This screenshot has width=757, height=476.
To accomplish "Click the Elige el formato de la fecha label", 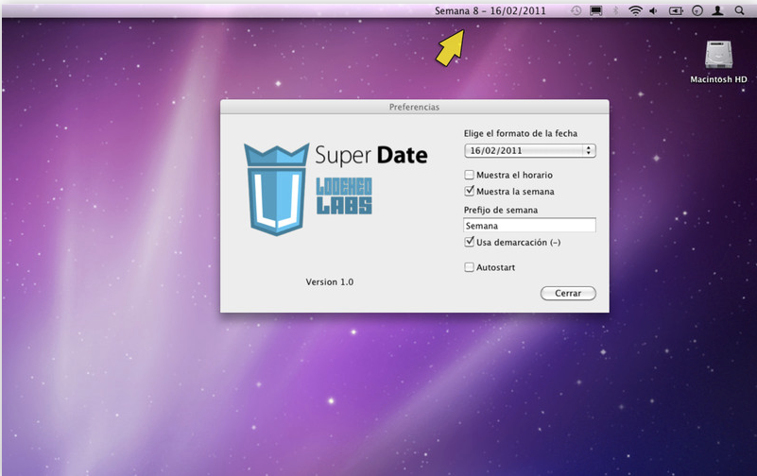I will click(521, 133).
